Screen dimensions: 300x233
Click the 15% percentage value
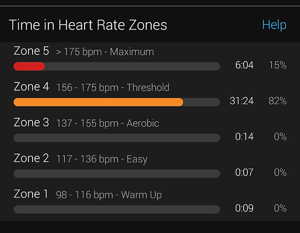(277, 65)
